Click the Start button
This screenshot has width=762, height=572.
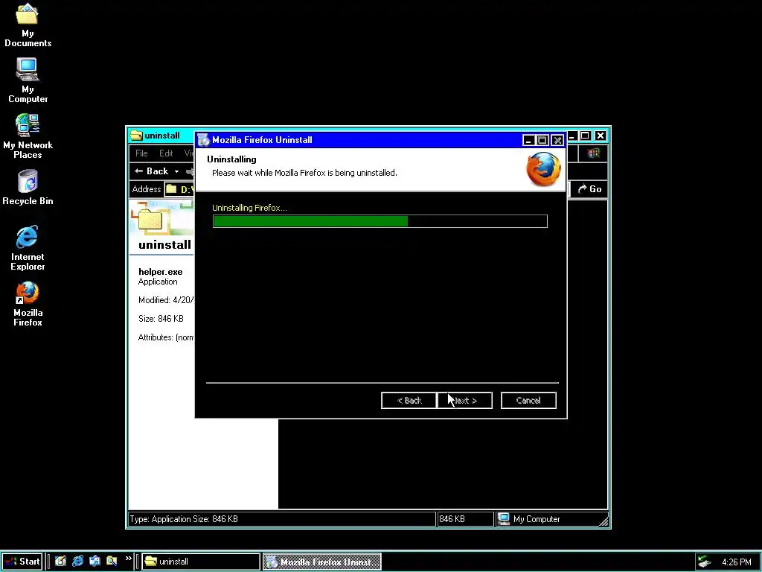click(x=22, y=562)
